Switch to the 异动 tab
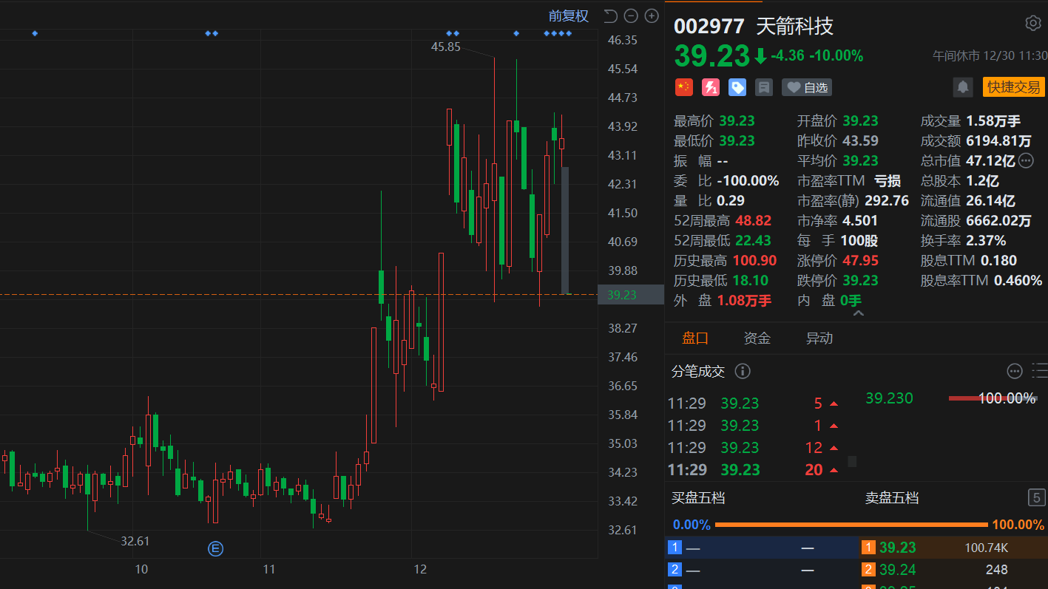Image resolution: width=1048 pixels, height=589 pixels. pyautogui.click(x=819, y=338)
